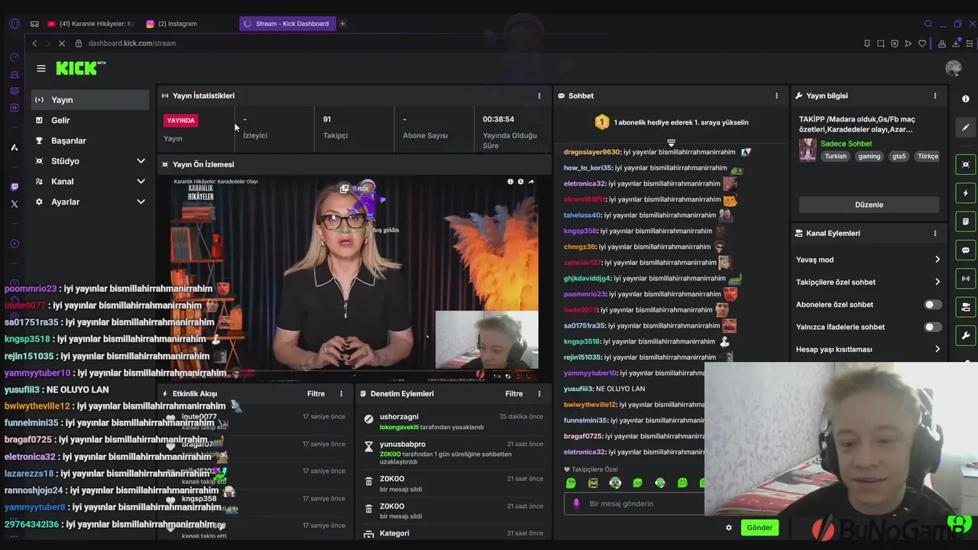This screenshot has height=550, width=978.
Task: Click the stream preview video
Action: tap(355, 279)
